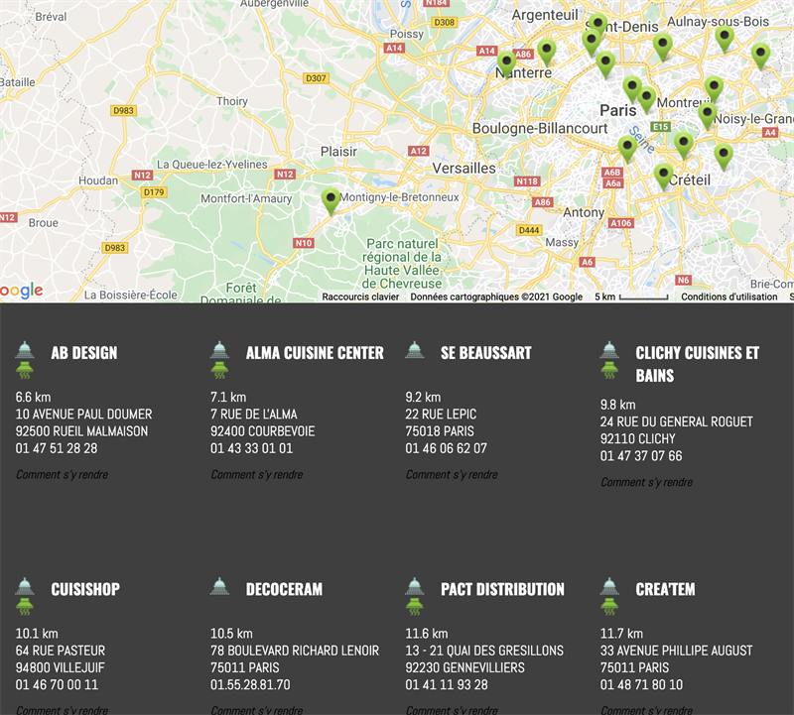The image size is (794, 715).
Task: Select the CREA'TEM heading
Action: tap(665, 589)
